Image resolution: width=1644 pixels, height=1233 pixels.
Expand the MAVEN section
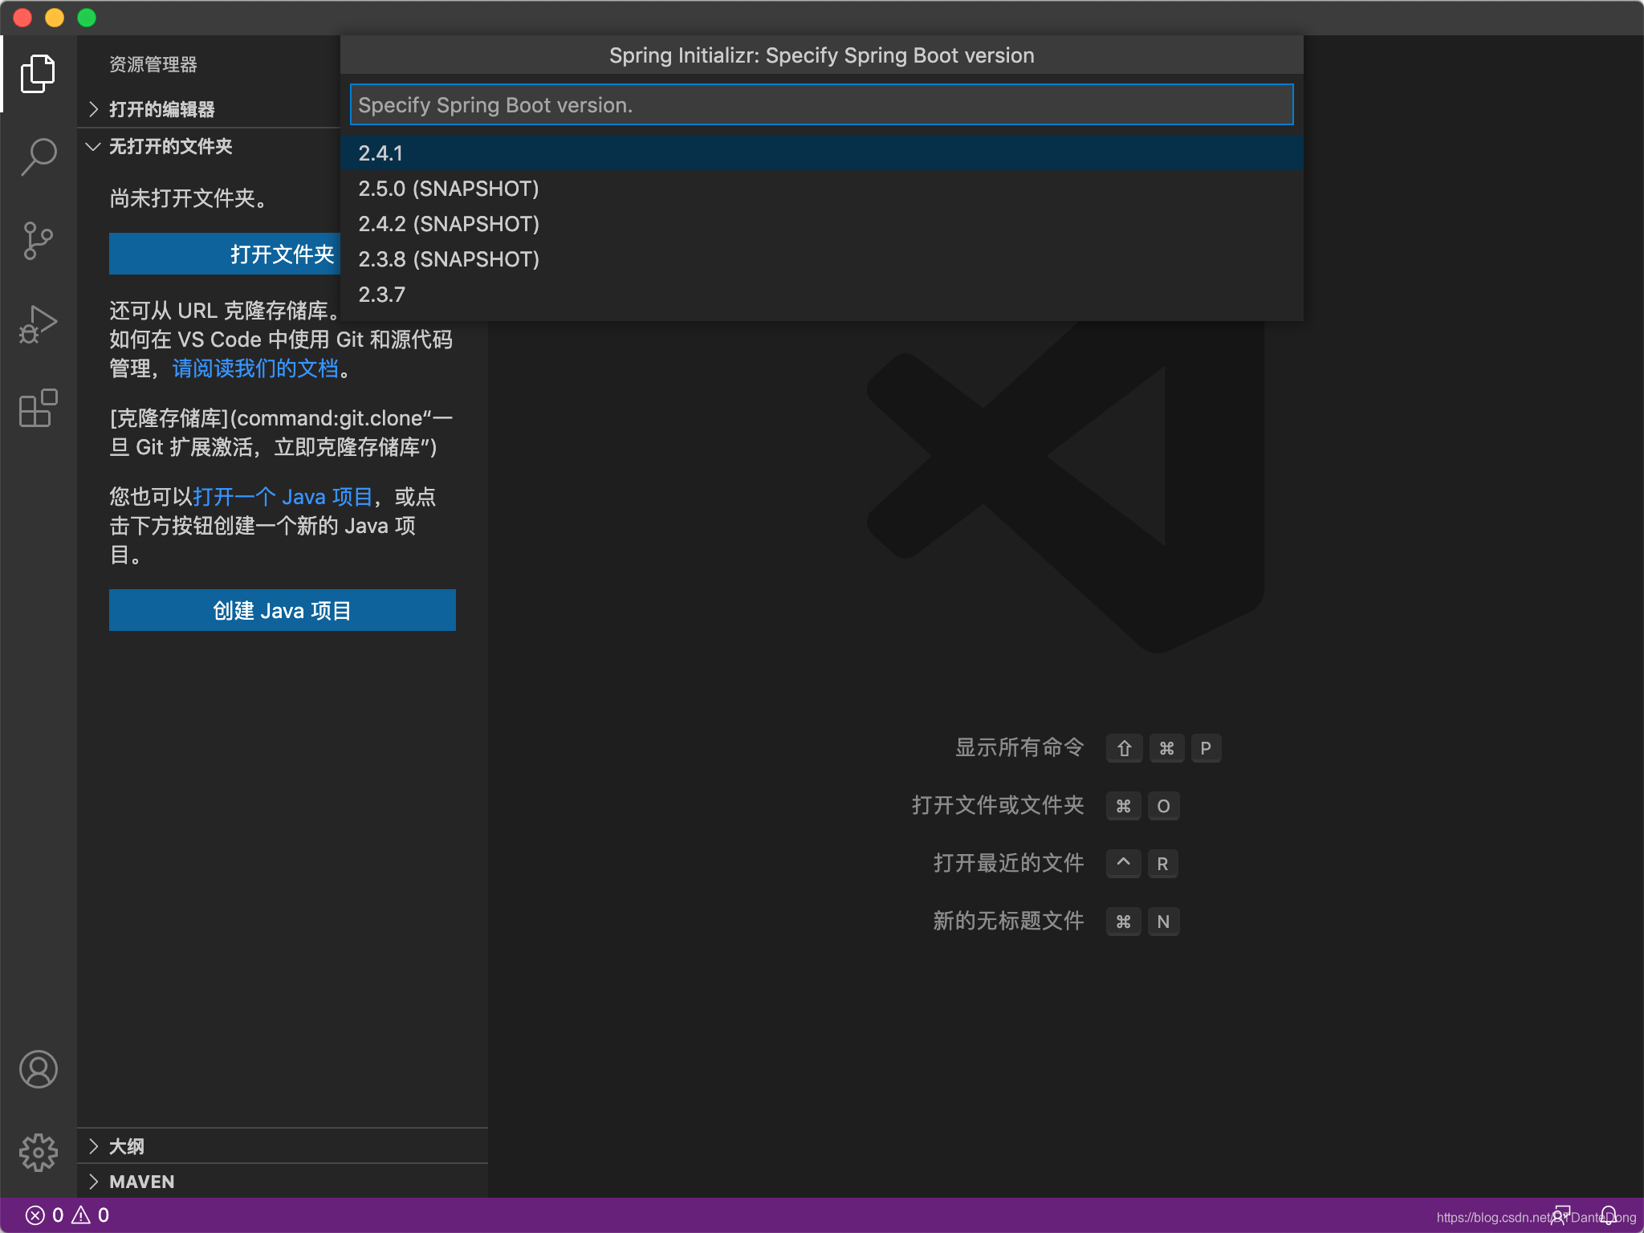click(x=283, y=1182)
